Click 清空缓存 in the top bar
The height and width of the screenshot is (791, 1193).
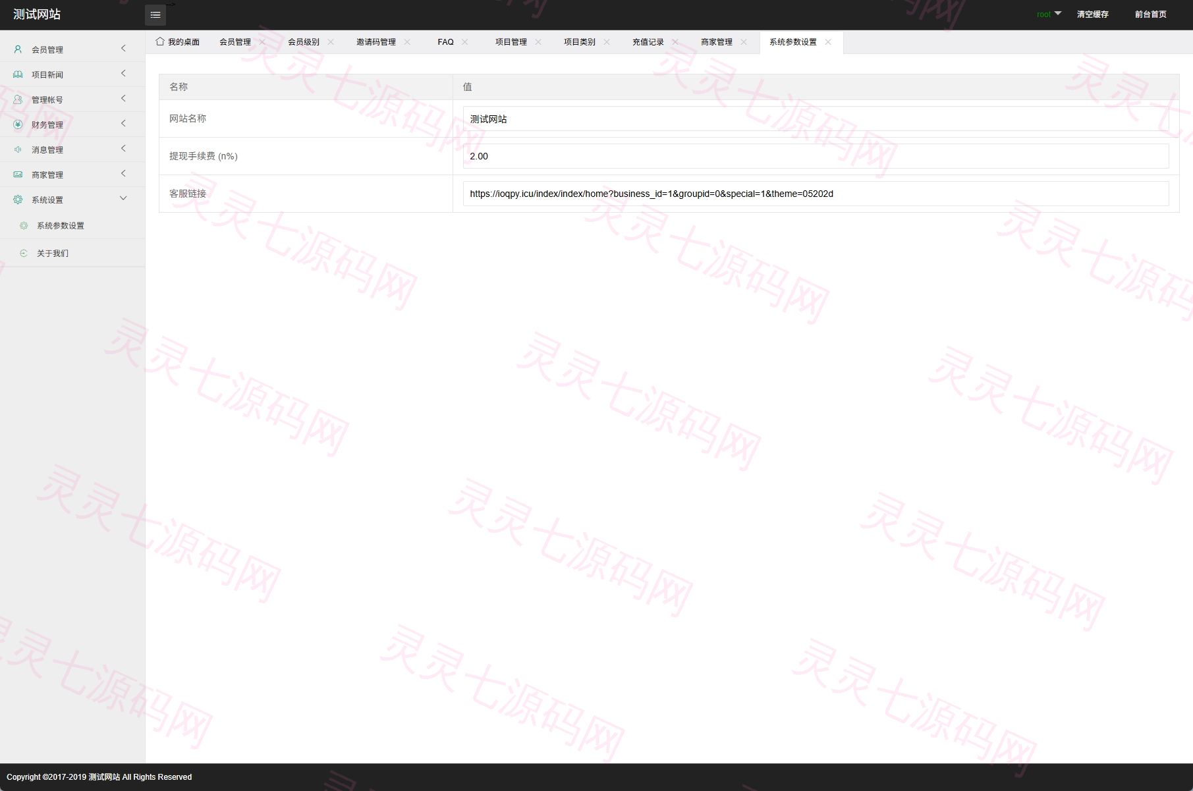[x=1093, y=14]
